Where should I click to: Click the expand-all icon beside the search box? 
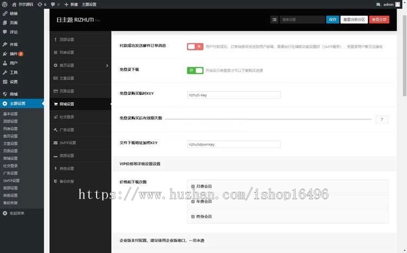click(x=274, y=20)
